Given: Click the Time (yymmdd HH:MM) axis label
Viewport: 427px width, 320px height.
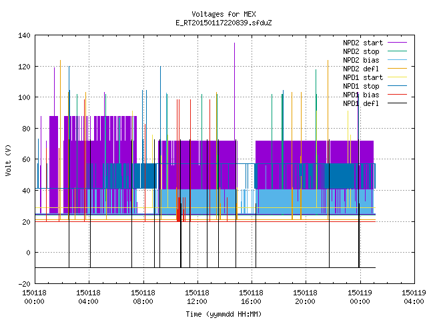Looking at the screenshot, I should coord(224,314).
